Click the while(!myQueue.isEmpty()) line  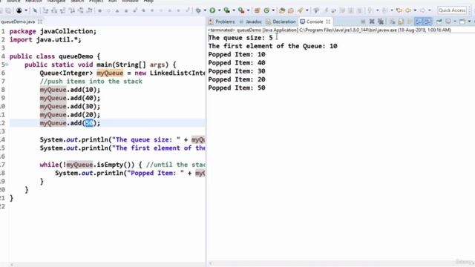tap(122, 165)
